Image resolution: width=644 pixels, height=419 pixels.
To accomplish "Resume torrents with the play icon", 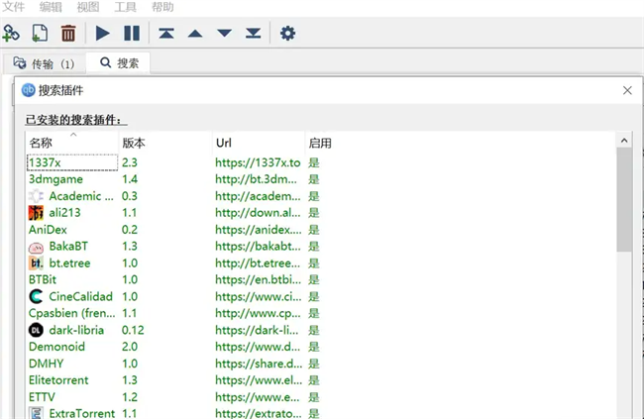I will [103, 33].
